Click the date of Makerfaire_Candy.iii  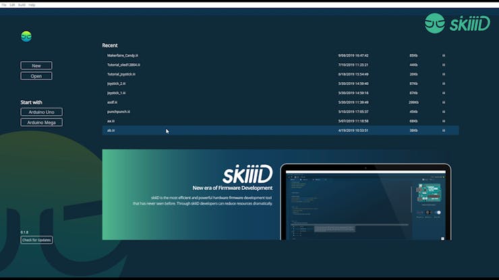tap(353, 55)
